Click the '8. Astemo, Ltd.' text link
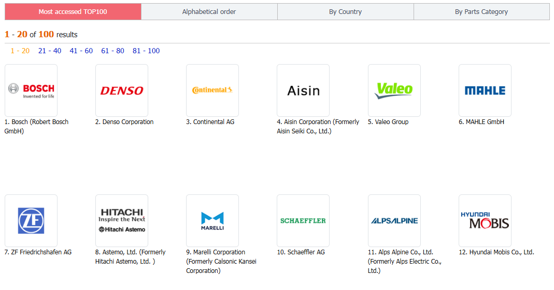554x290 pixels. [131, 256]
